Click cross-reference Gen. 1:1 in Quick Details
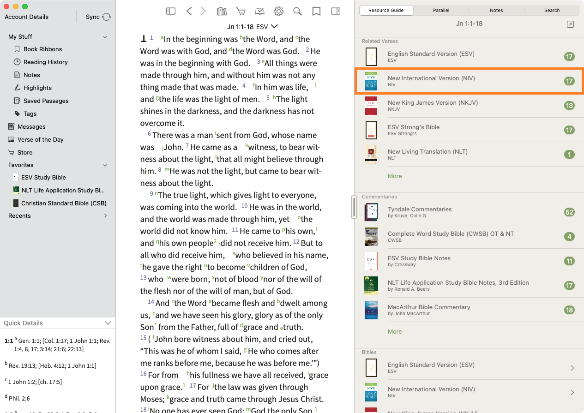This screenshot has width=584, height=413. click(x=30, y=341)
